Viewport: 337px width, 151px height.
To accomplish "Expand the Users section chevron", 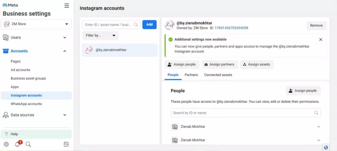I will pos(65,37).
